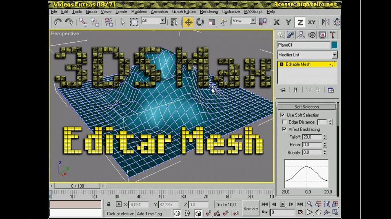The height and width of the screenshot is (219, 391).
Task: Activate the Select and Rotate tool
Action: [200, 22]
